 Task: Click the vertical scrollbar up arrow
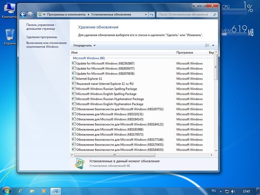216,52
